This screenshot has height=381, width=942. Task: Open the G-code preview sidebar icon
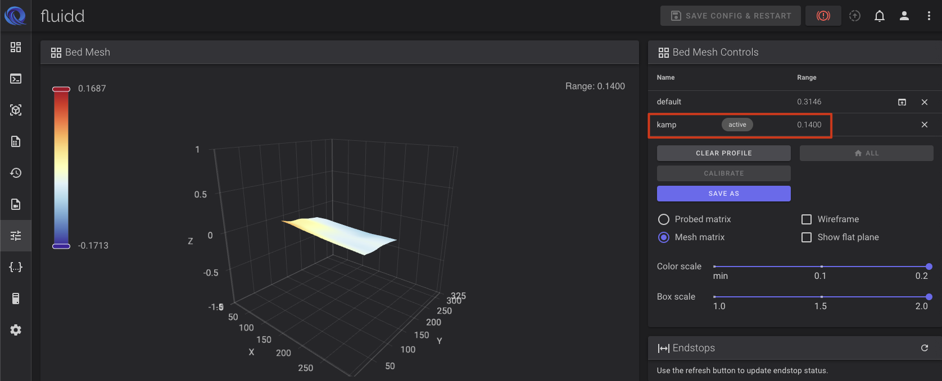16,110
